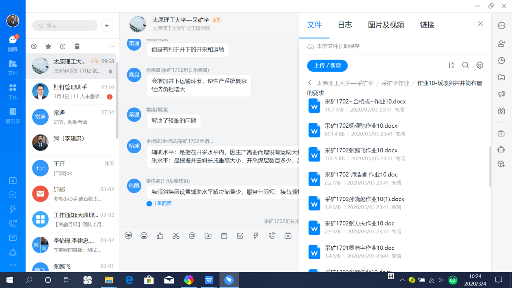
Task: Click the @ mention icon in chat toolbar
Action: (192, 236)
